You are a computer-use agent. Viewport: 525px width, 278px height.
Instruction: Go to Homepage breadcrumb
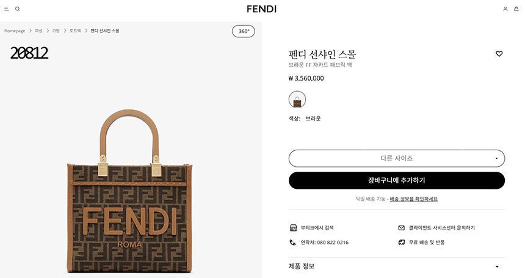tap(15, 31)
